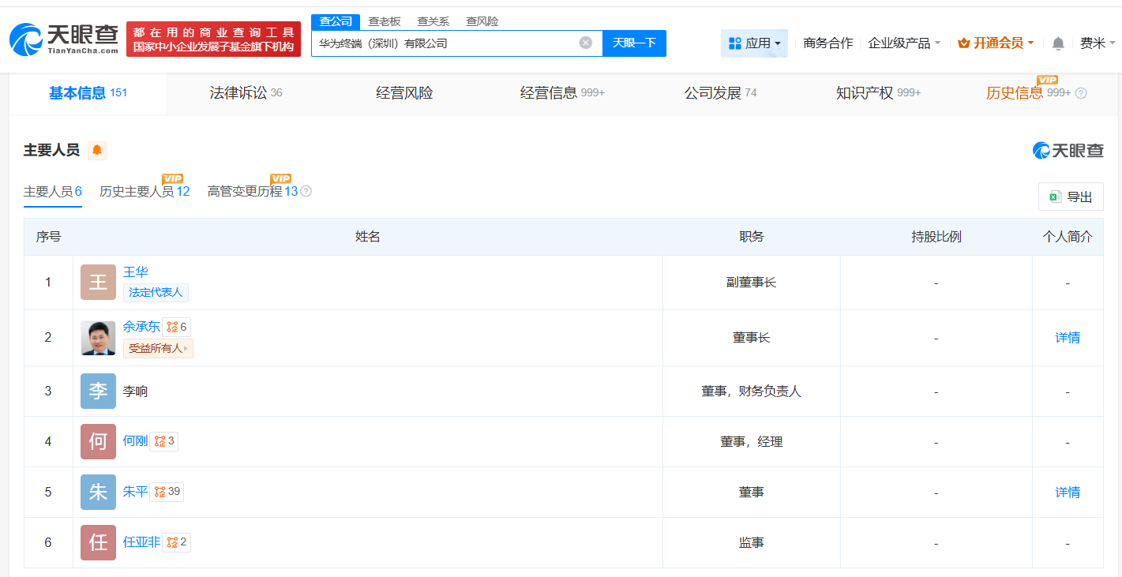Click 朱平's avatar tile

(98, 493)
